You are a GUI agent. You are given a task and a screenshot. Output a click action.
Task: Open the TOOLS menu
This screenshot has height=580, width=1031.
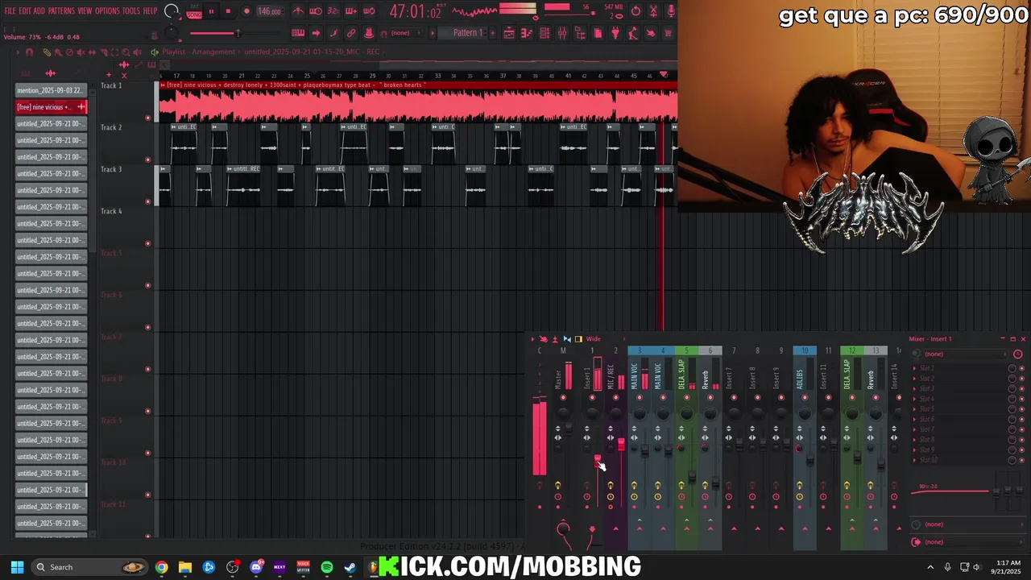[131, 10]
